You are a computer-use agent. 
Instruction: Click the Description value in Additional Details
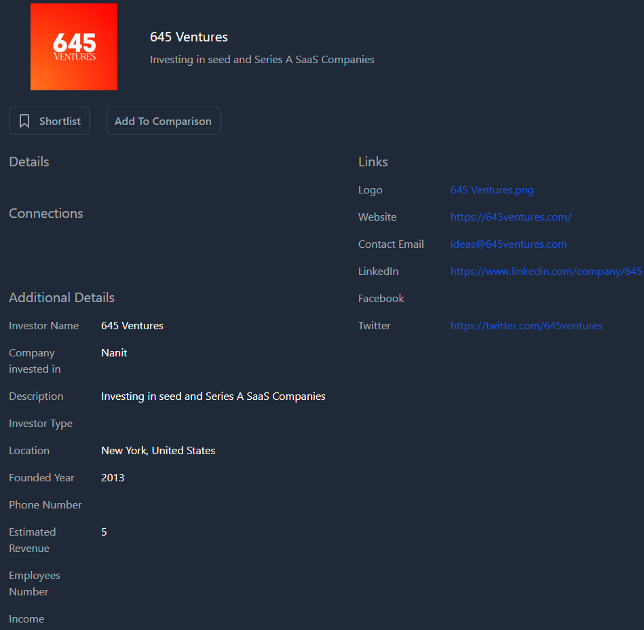(x=213, y=396)
